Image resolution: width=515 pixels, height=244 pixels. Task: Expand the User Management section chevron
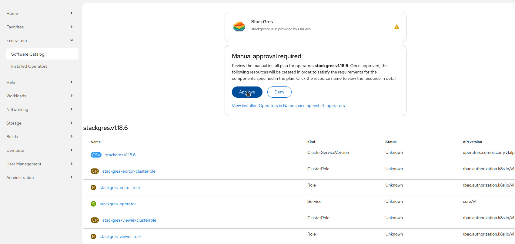coord(72,164)
